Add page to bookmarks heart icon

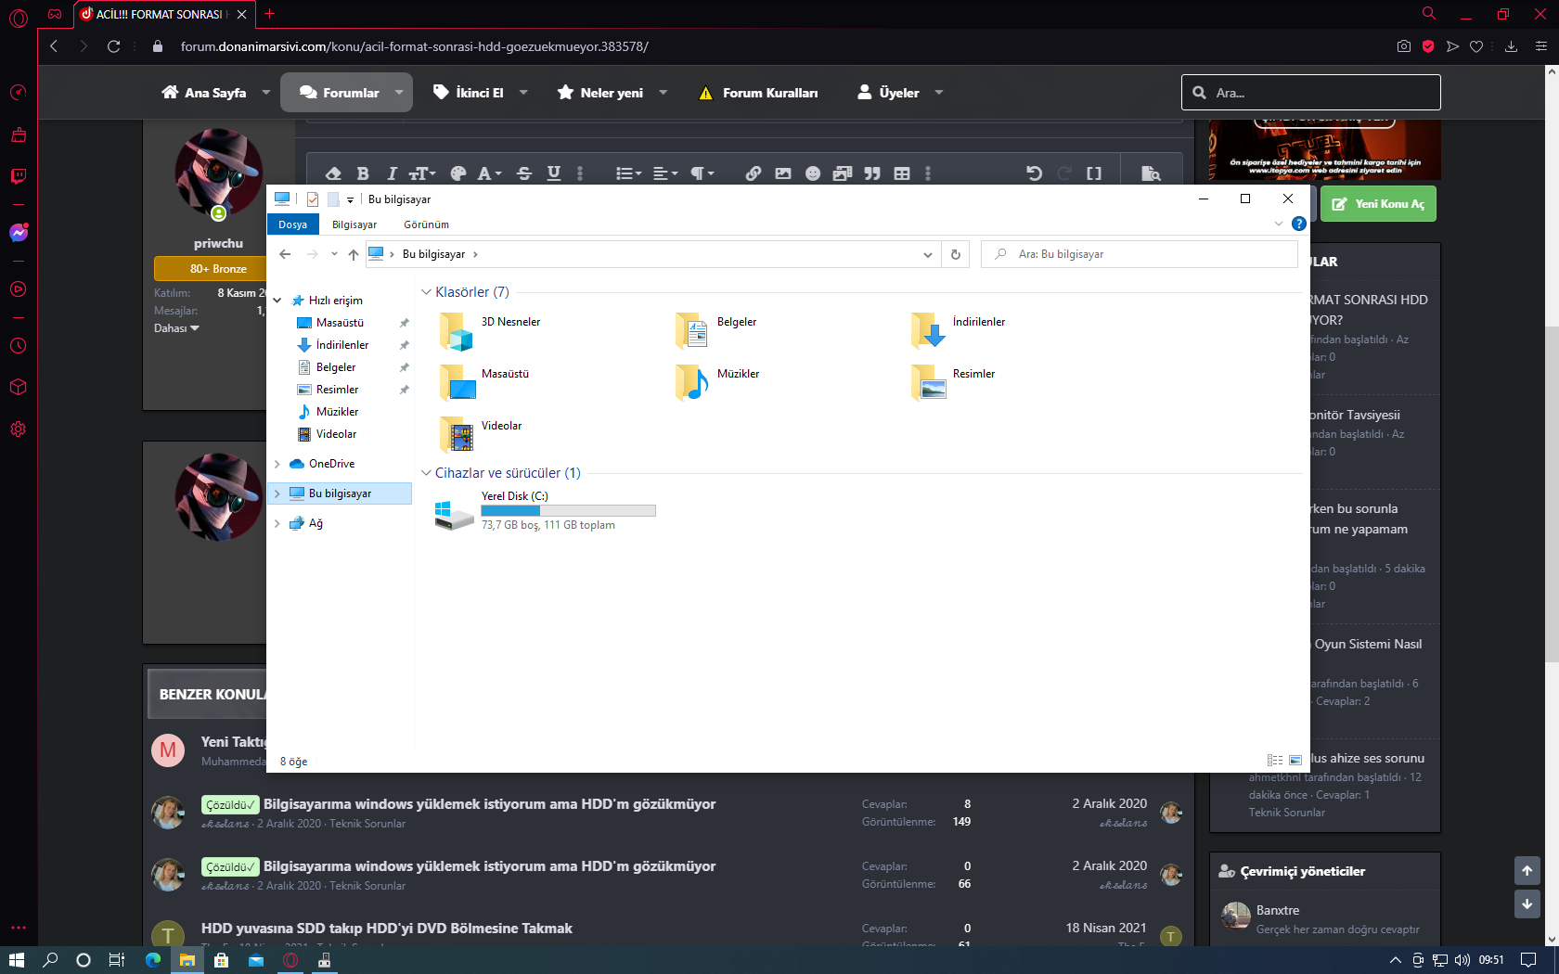[x=1476, y=46]
